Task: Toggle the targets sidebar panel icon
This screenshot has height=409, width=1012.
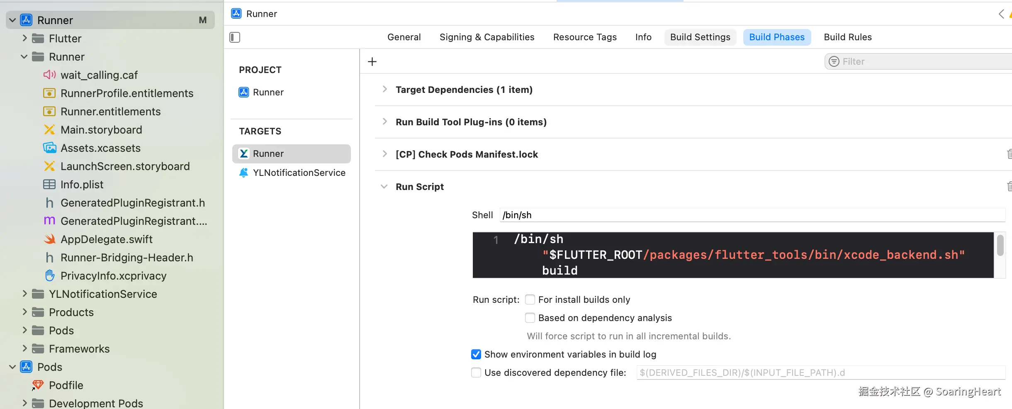Action: point(235,37)
